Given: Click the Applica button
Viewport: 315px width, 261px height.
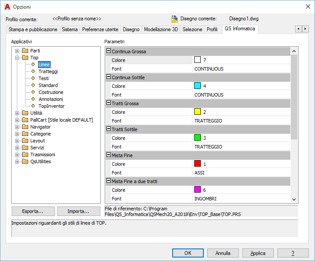Looking at the screenshot, I should pyautogui.click(x=258, y=253).
